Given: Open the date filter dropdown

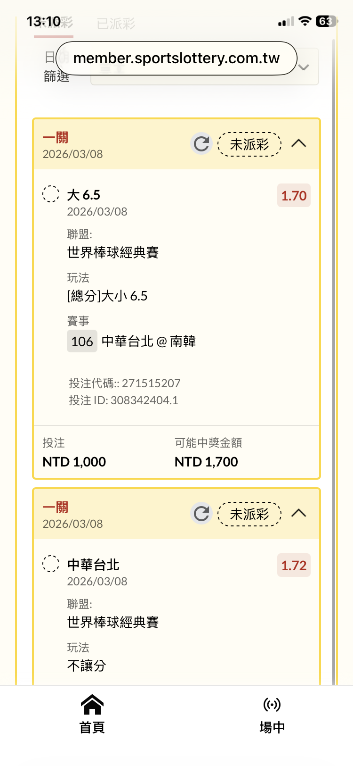Looking at the screenshot, I should coord(304,67).
